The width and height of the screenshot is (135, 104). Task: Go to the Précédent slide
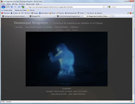tap(59, 30)
